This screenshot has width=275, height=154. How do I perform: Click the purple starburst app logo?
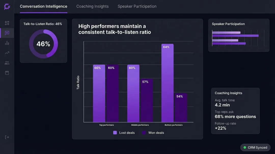tap(7, 6)
